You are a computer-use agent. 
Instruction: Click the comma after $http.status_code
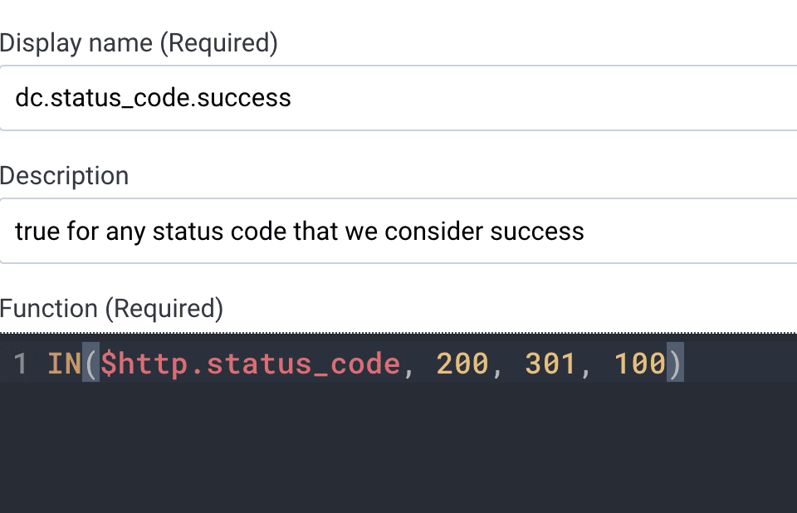pos(408,366)
